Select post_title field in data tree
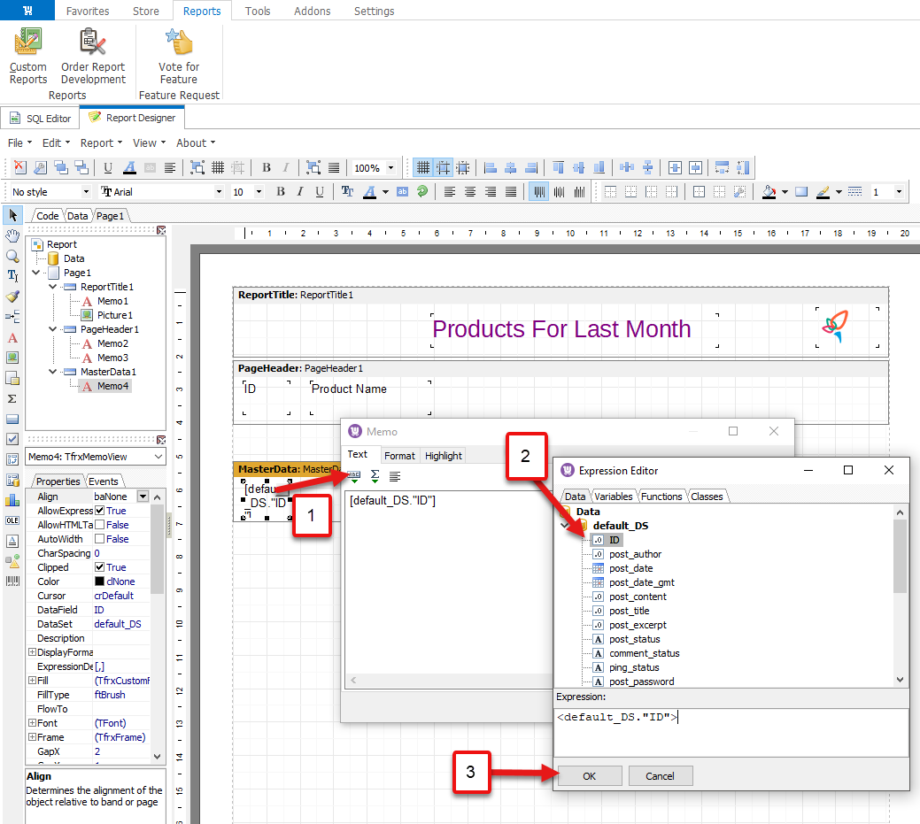Image resolution: width=920 pixels, height=824 pixels. tap(629, 611)
